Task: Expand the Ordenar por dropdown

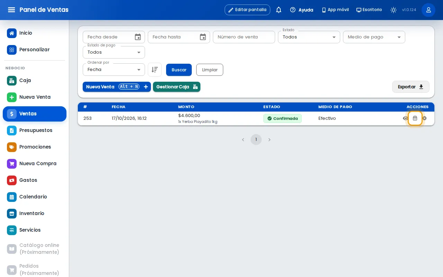Action: click(x=114, y=70)
